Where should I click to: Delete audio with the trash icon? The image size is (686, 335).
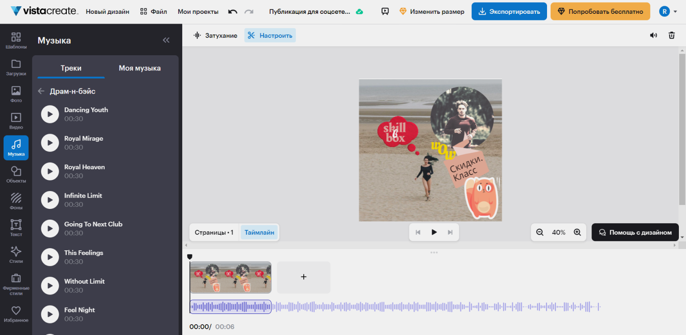click(x=672, y=35)
